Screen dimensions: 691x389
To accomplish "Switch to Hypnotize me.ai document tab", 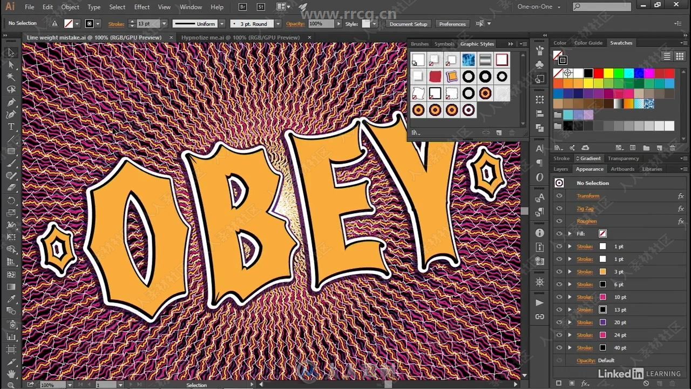I will [x=240, y=37].
